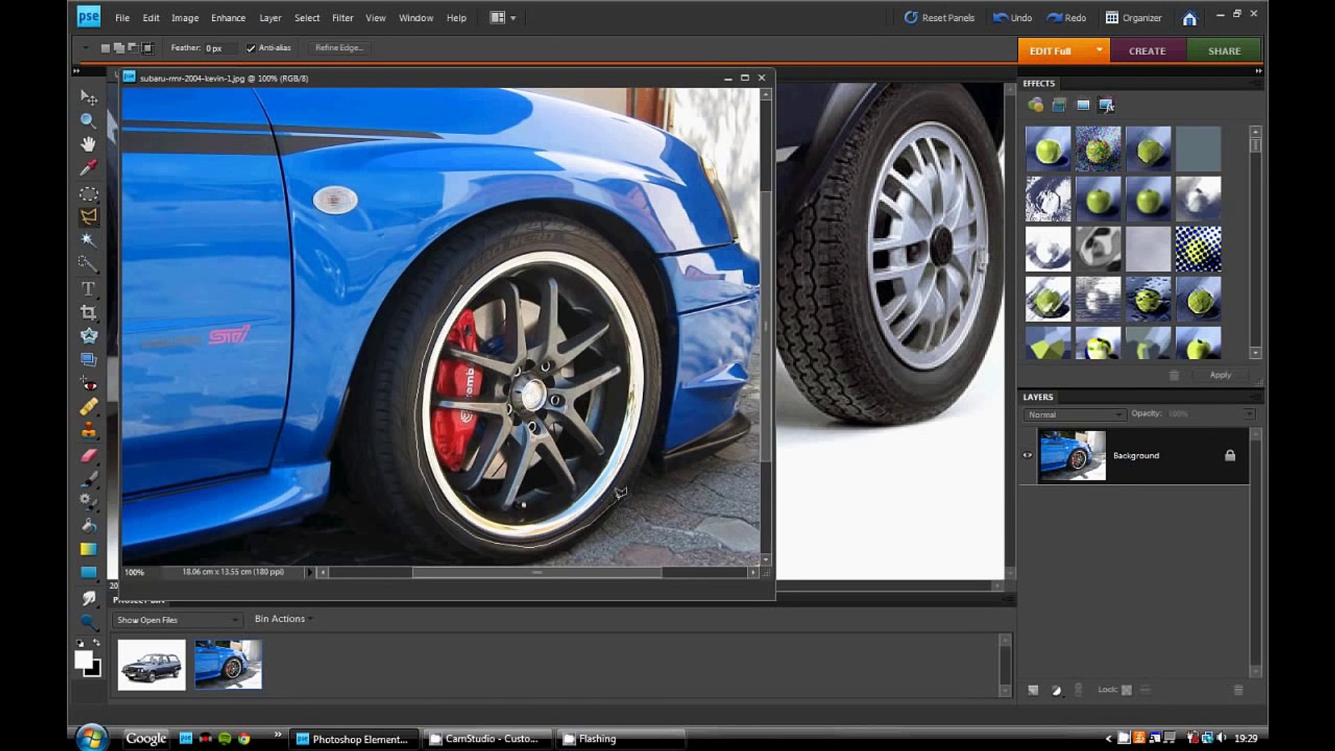Hide the Background layer eye icon

1027,455
